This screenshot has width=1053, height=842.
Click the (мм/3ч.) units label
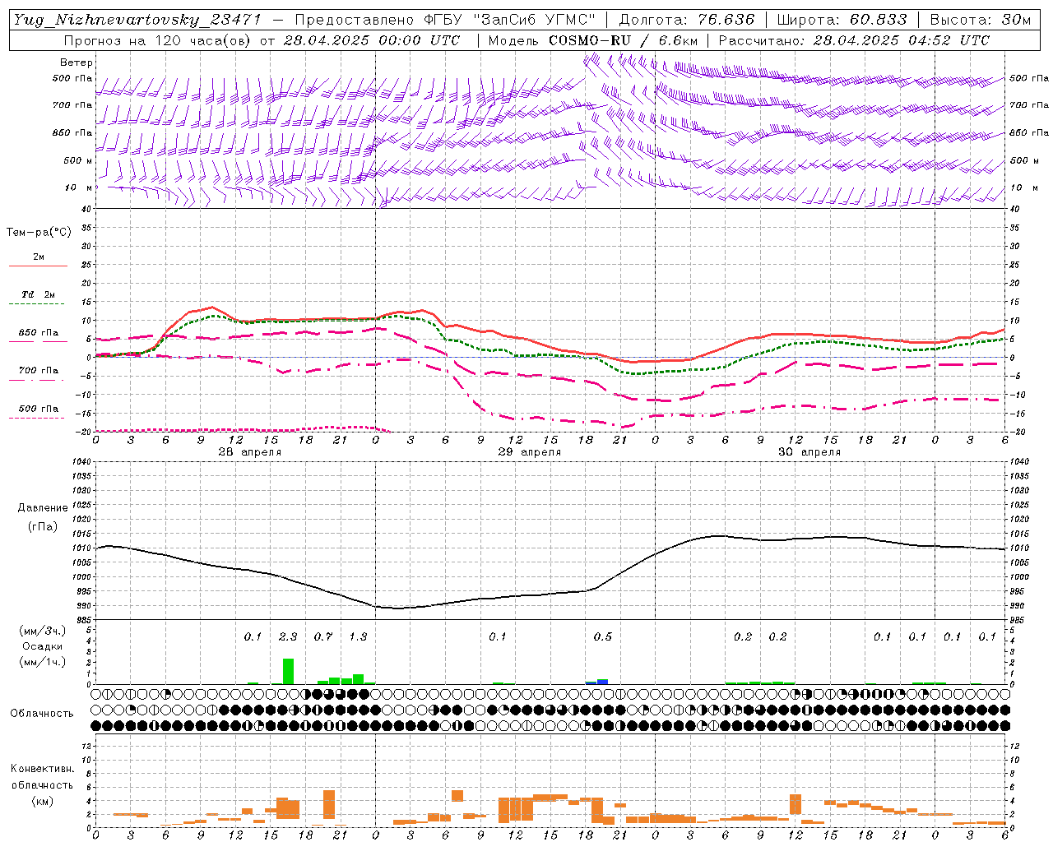click(x=42, y=631)
